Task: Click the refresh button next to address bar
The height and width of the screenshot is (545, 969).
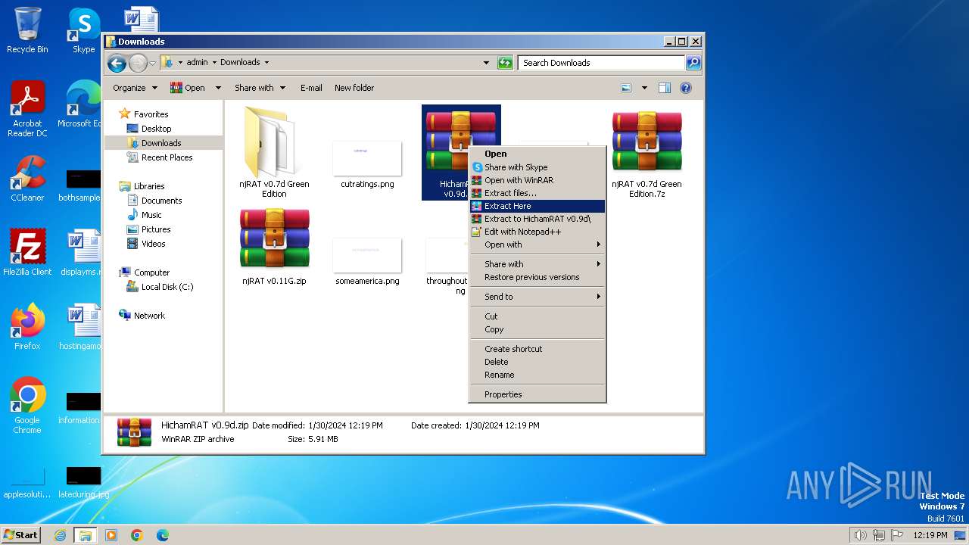Action: click(x=505, y=63)
